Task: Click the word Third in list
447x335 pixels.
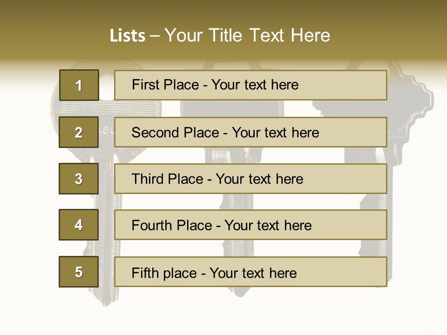Action: click(148, 179)
